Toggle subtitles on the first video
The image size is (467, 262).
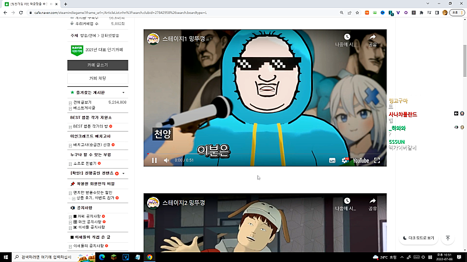332,160
